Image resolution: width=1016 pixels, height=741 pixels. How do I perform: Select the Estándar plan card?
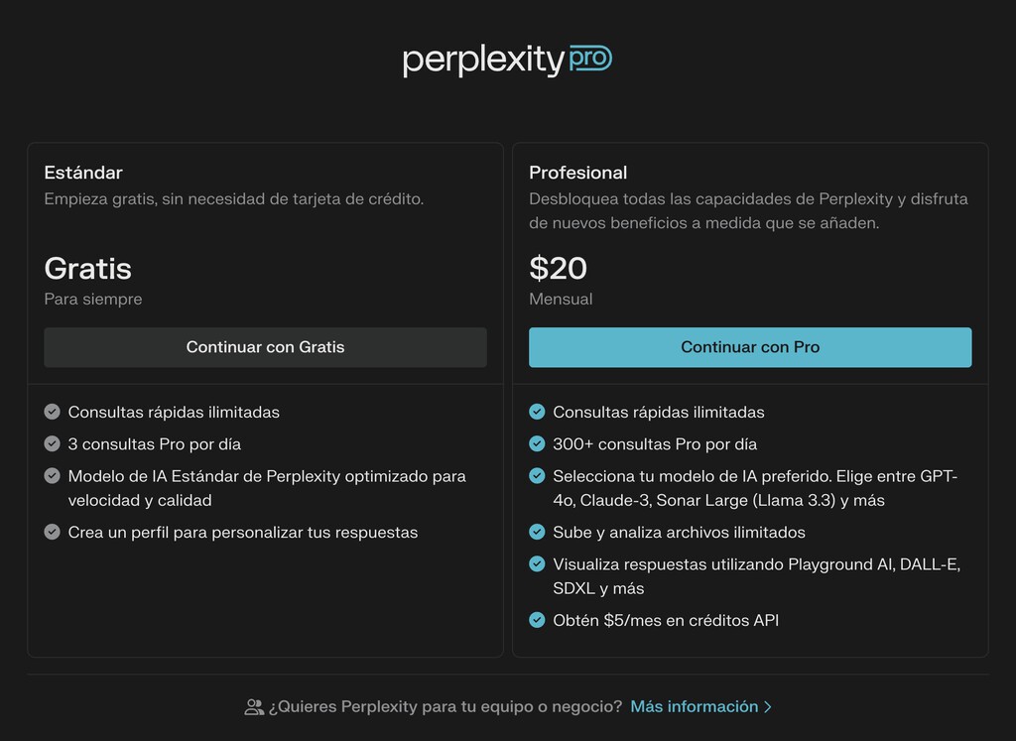(x=265, y=248)
